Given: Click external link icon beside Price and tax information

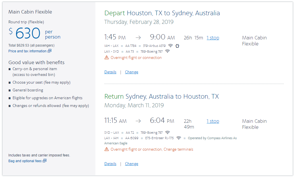Looking at the screenshot, I should [49, 51].
